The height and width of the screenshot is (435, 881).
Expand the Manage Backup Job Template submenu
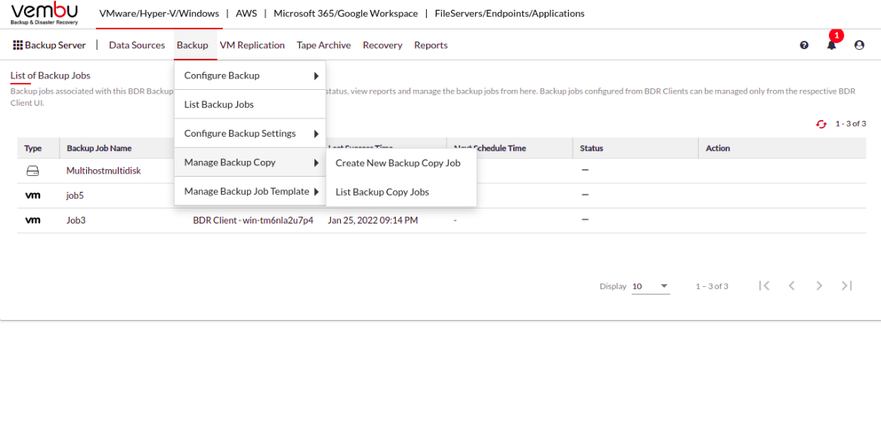pos(317,191)
